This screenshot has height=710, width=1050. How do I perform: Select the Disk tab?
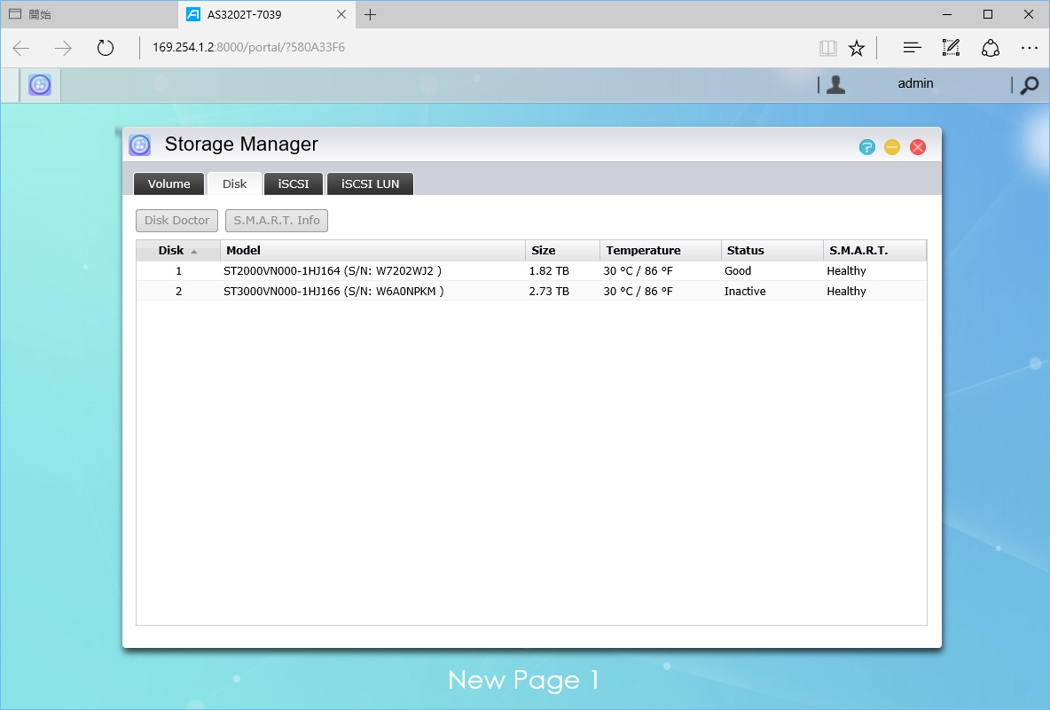234,184
